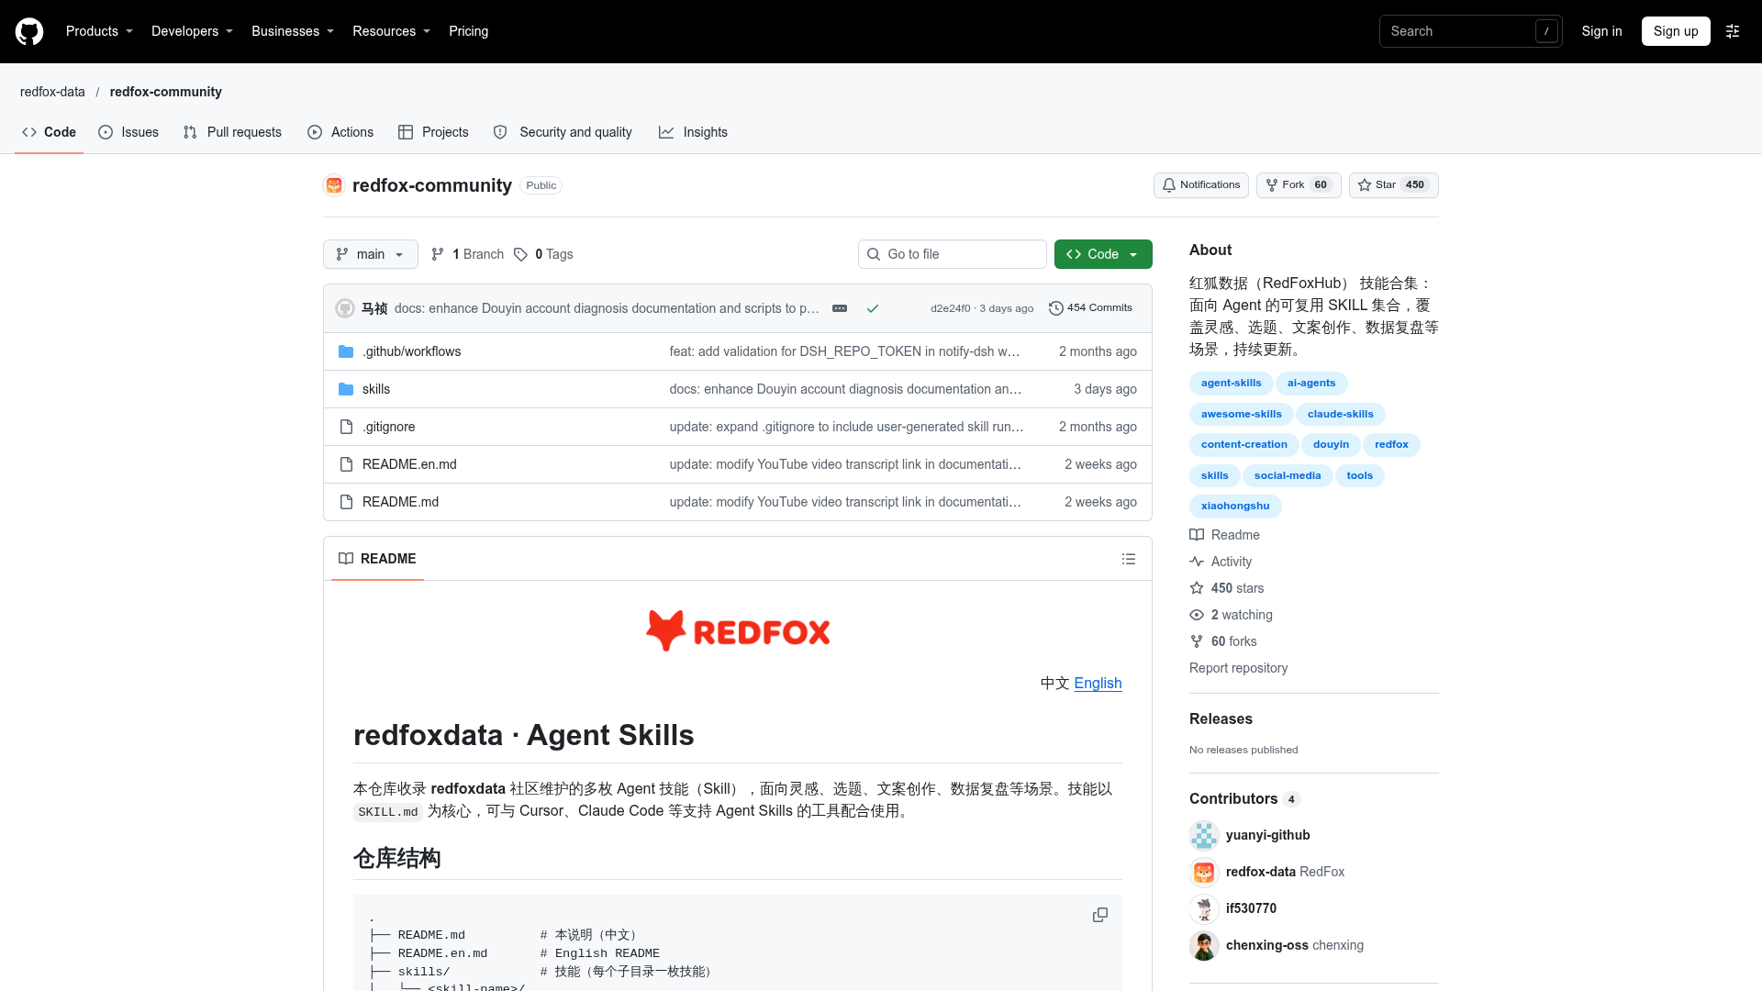
Task: Select the claude-skills topic tag
Action: [1341, 414]
